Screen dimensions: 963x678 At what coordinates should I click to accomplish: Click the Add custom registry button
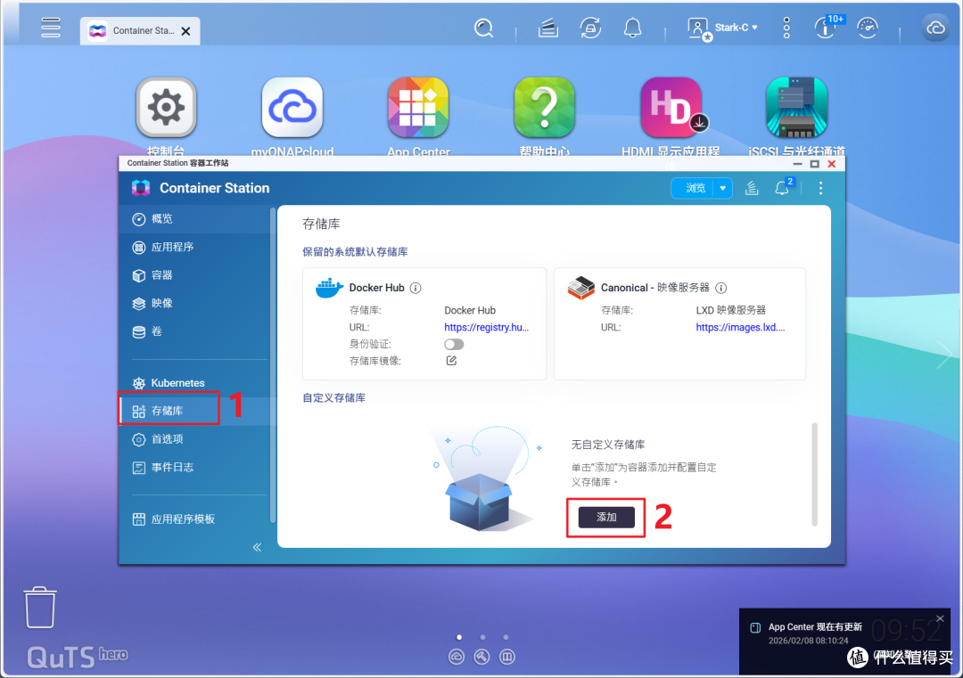[606, 518]
